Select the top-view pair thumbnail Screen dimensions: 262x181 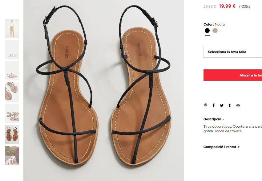pyautogui.click(x=12, y=134)
